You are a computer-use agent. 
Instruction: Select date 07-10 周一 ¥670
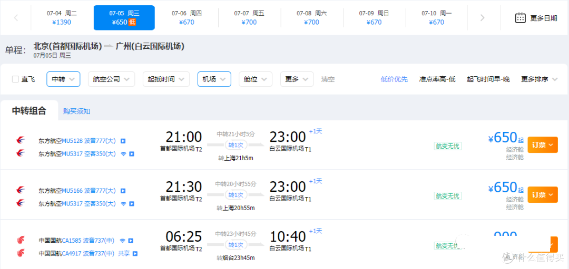[436, 18]
